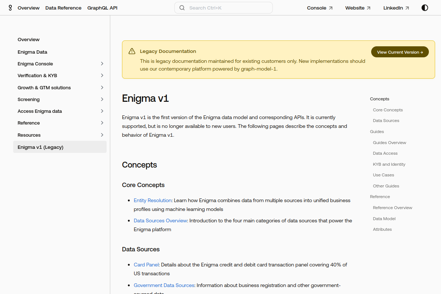Expand the Verification & KYB chevron
The height and width of the screenshot is (294, 441).
pos(102,75)
